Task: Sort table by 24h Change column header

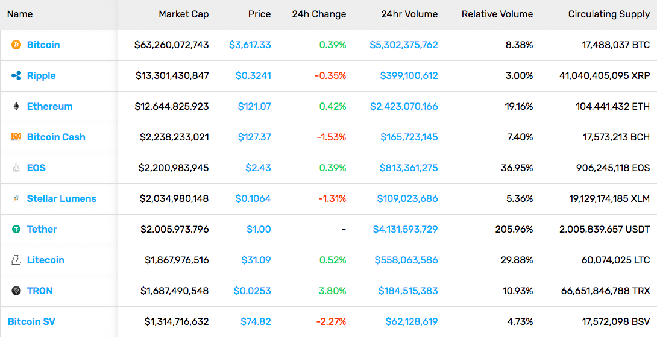Action: 319,14
